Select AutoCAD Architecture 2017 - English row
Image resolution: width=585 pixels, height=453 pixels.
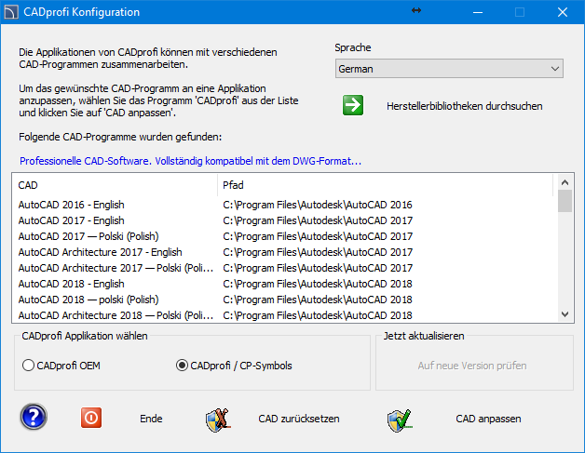point(100,252)
